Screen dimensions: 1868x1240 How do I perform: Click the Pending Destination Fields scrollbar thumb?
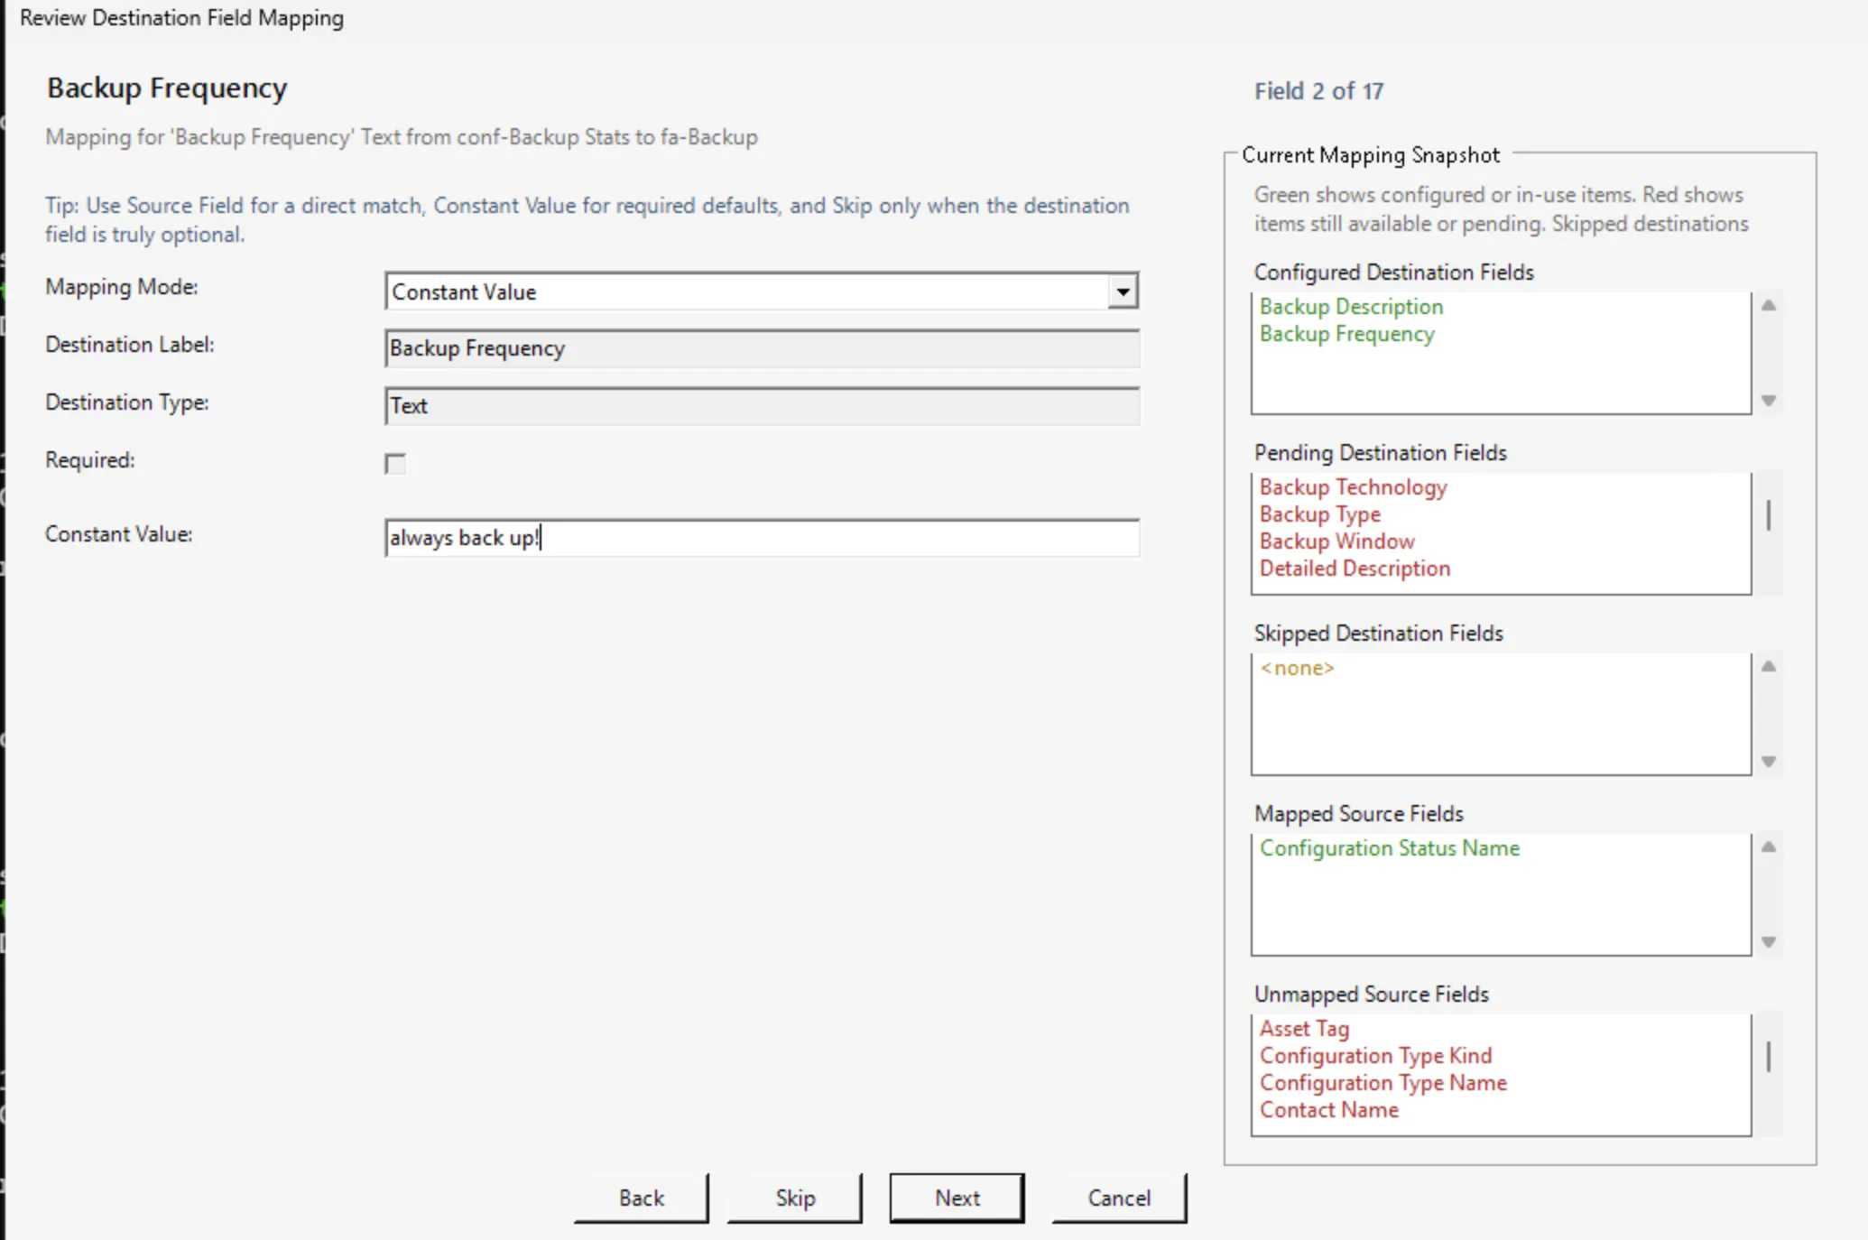coord(1769,515)
